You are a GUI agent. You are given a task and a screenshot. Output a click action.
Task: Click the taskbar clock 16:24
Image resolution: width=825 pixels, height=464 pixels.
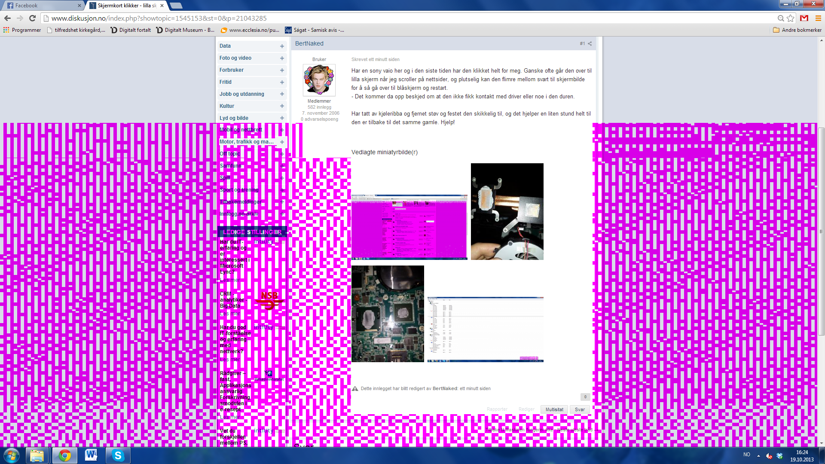pyautogui.click(x=802, y=452)
